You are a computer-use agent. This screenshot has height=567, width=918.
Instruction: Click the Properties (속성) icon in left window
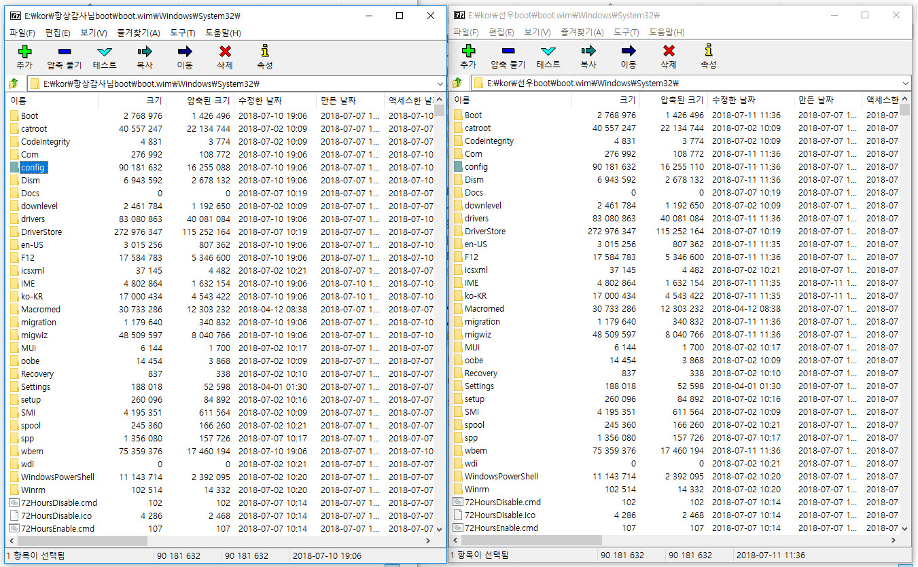265,52
